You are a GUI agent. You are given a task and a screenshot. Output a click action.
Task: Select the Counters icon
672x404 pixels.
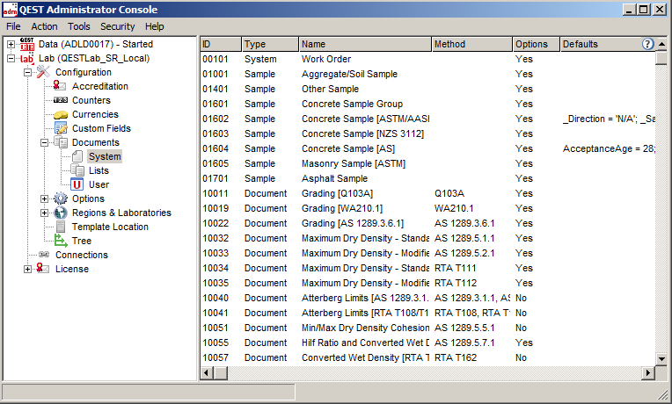pyautogui.click(x=60, y=100)
